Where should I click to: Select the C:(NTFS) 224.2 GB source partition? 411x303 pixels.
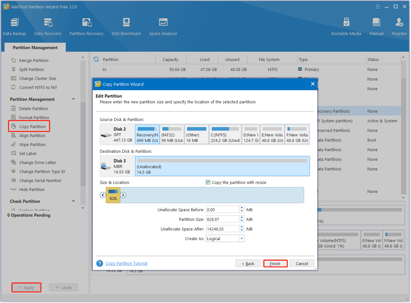(x=225, y=134)
